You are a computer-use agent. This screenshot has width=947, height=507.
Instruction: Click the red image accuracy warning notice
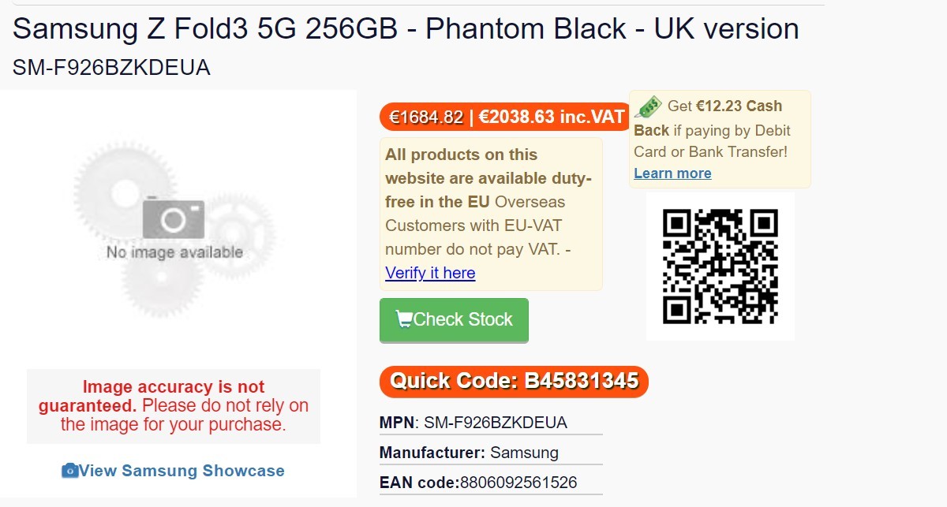174,405
